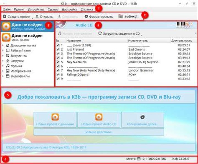Click the Форматировать disc icon

(86, 16)
